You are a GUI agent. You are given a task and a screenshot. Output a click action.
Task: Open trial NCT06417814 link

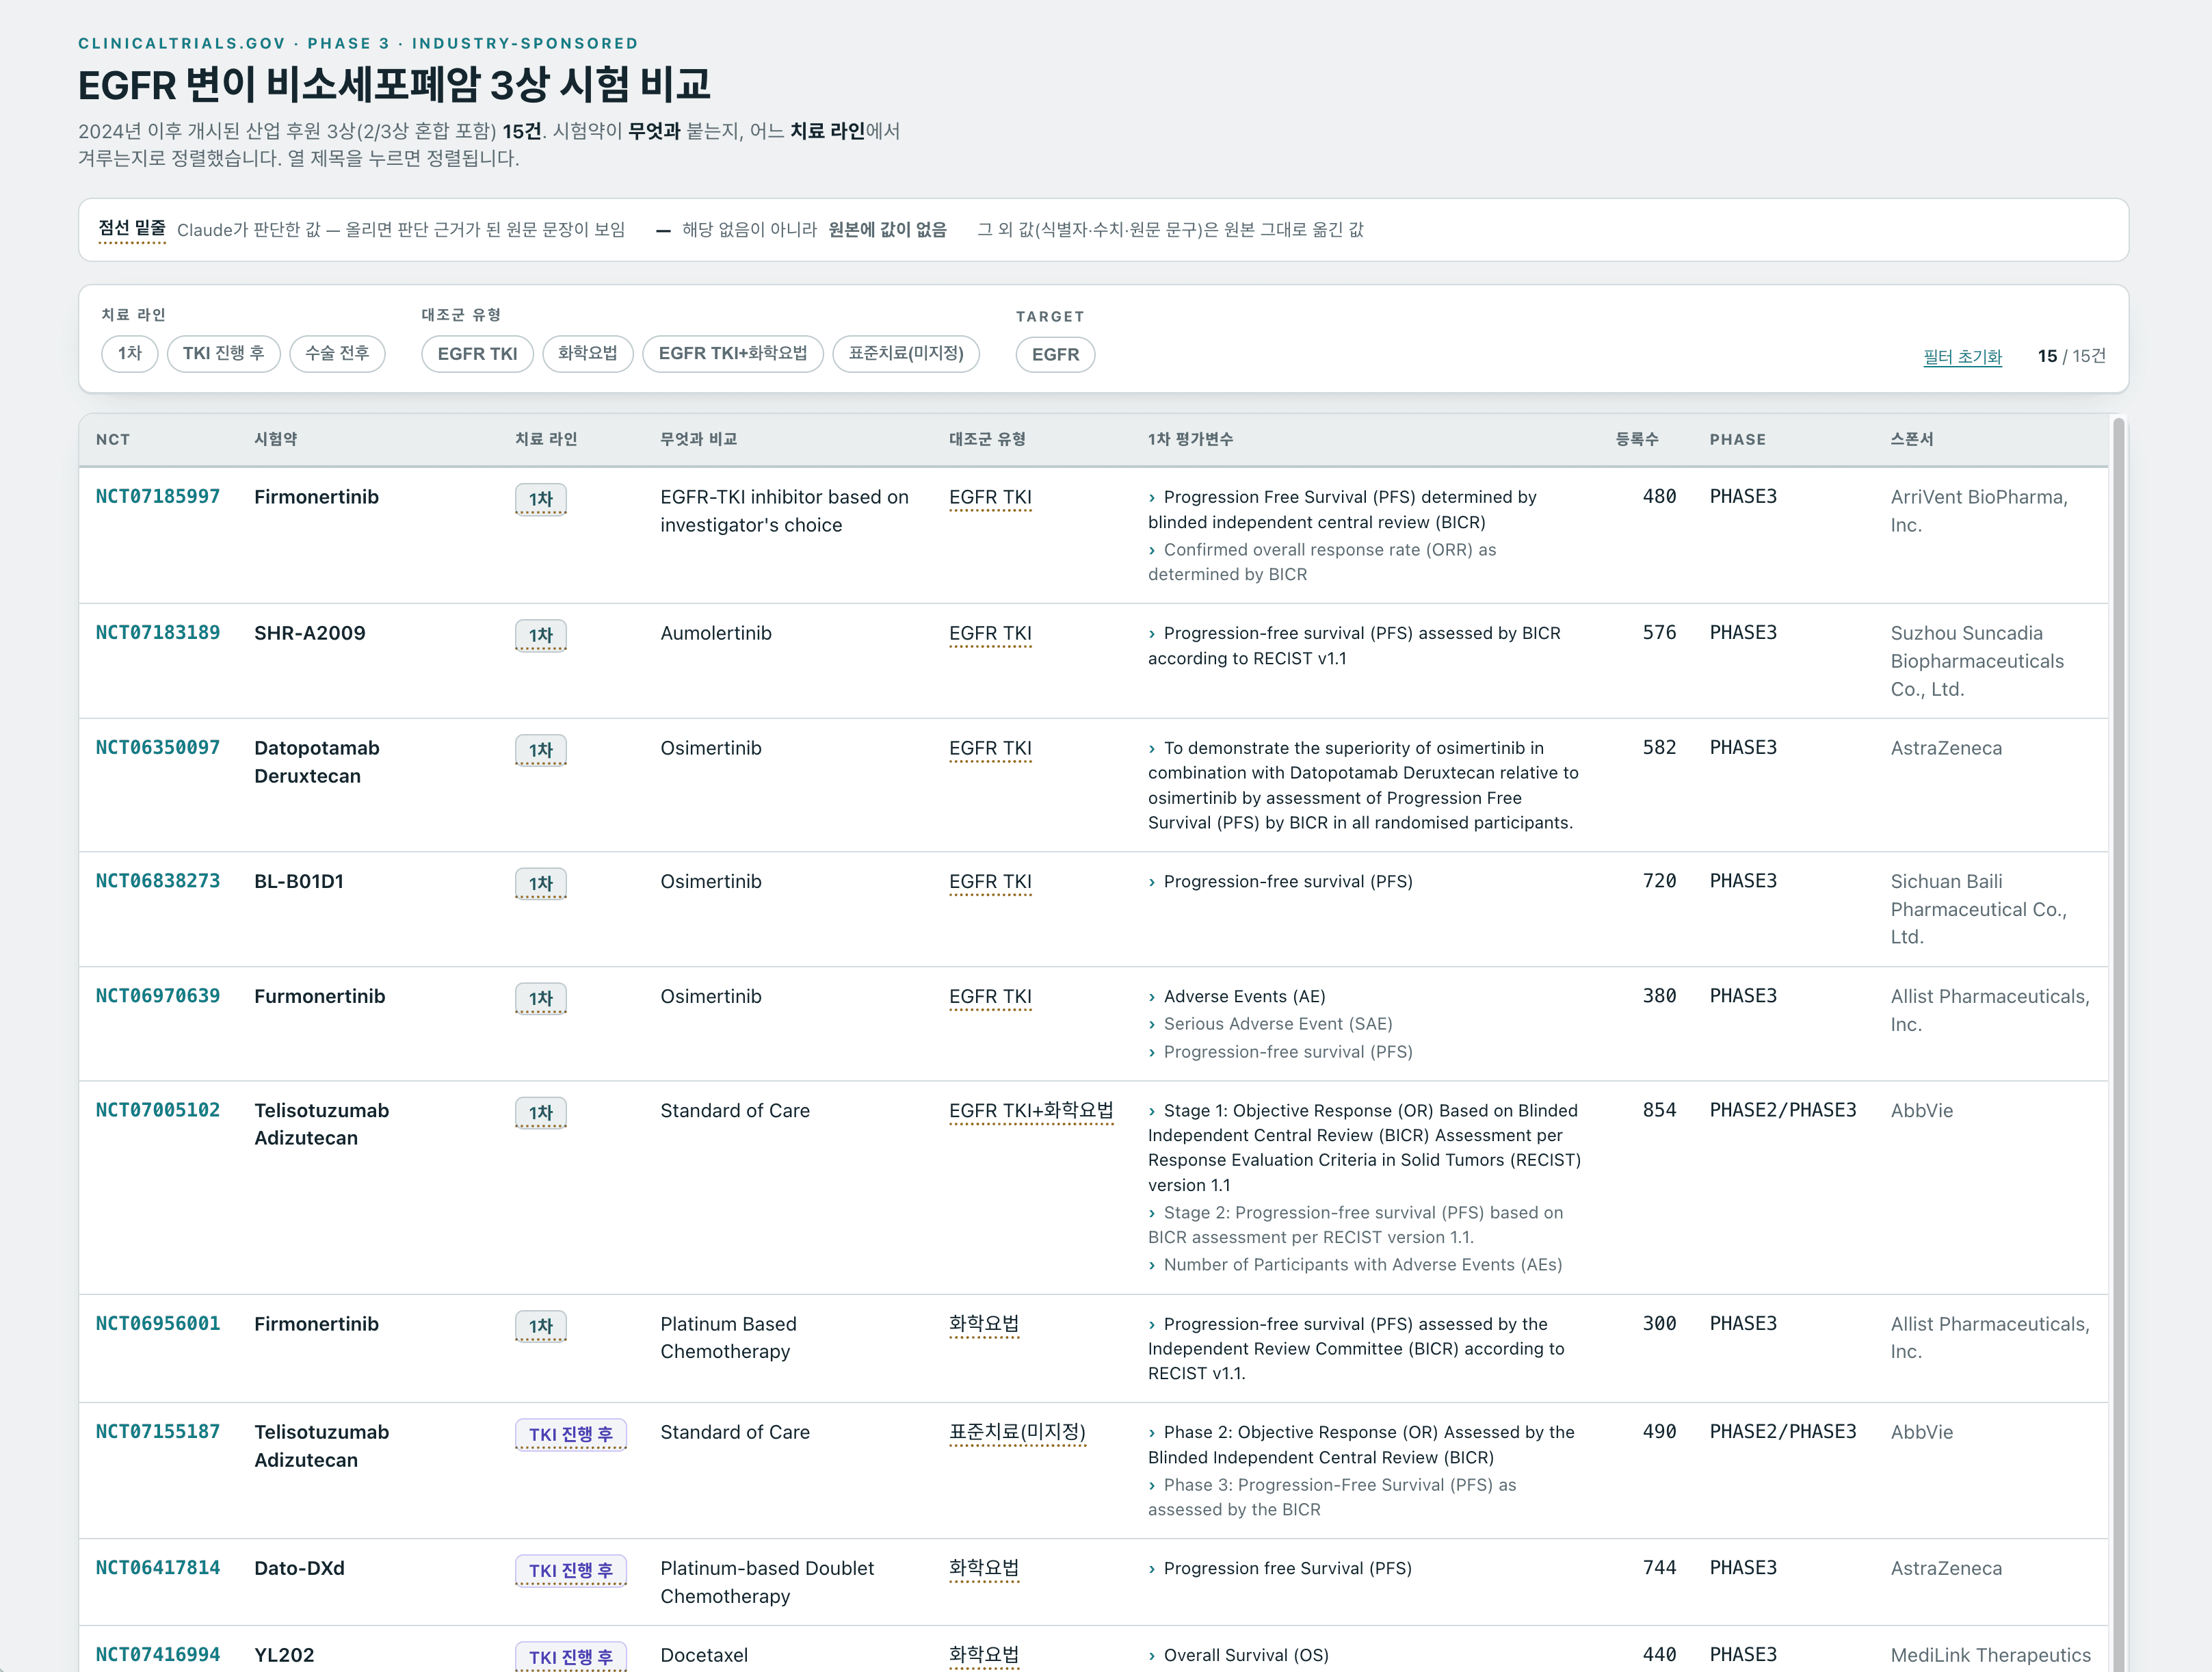(x=158, y=1568)
